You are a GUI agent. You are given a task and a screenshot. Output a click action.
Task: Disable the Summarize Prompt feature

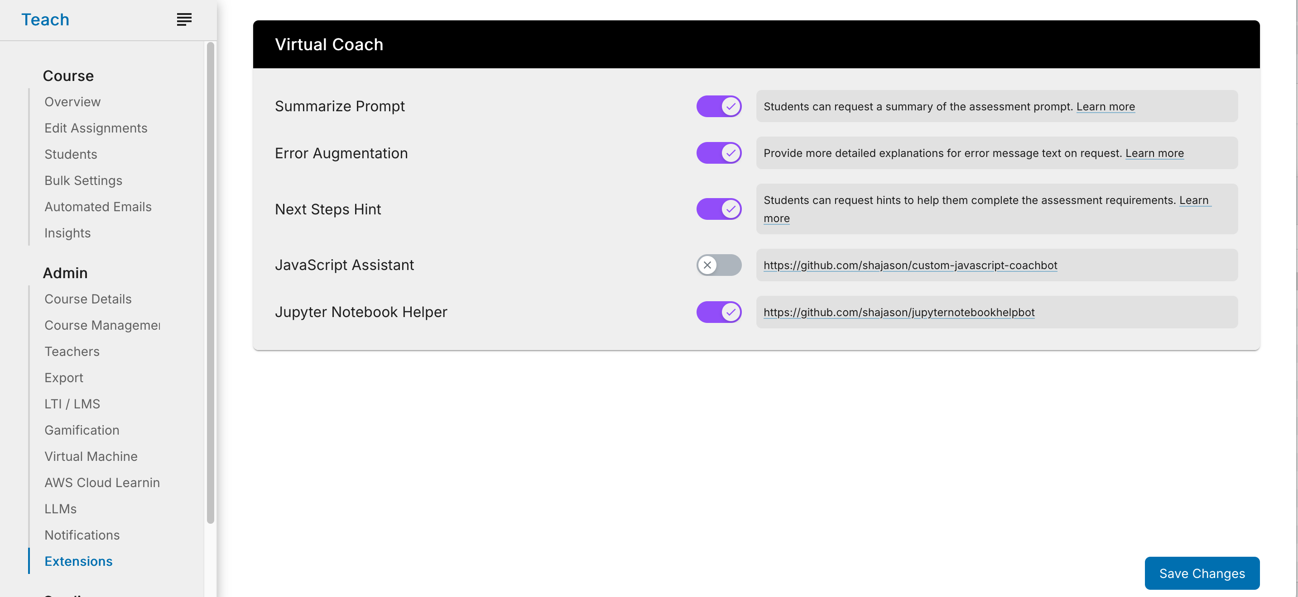[x=719, y=106]
